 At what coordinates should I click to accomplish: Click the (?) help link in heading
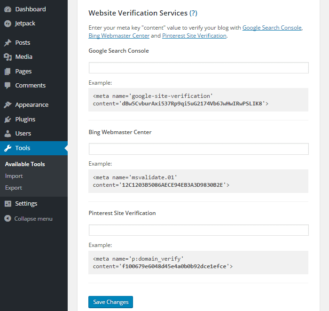point(193,13)
